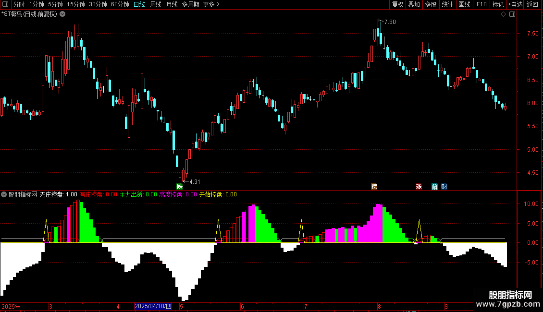The height and width of the screenshot is (312, 543).
Task: Expand the 更多 periods menu
Action: coord(211,4)
